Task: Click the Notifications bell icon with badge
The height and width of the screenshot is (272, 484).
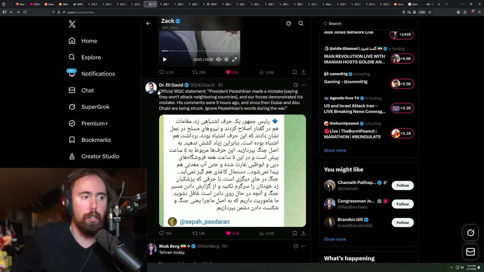Action: pyautogui.click(x=72, y=73)
